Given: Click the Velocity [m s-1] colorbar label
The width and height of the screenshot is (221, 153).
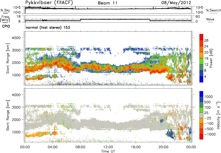Looking at the screenshot, I should point(218,115).
